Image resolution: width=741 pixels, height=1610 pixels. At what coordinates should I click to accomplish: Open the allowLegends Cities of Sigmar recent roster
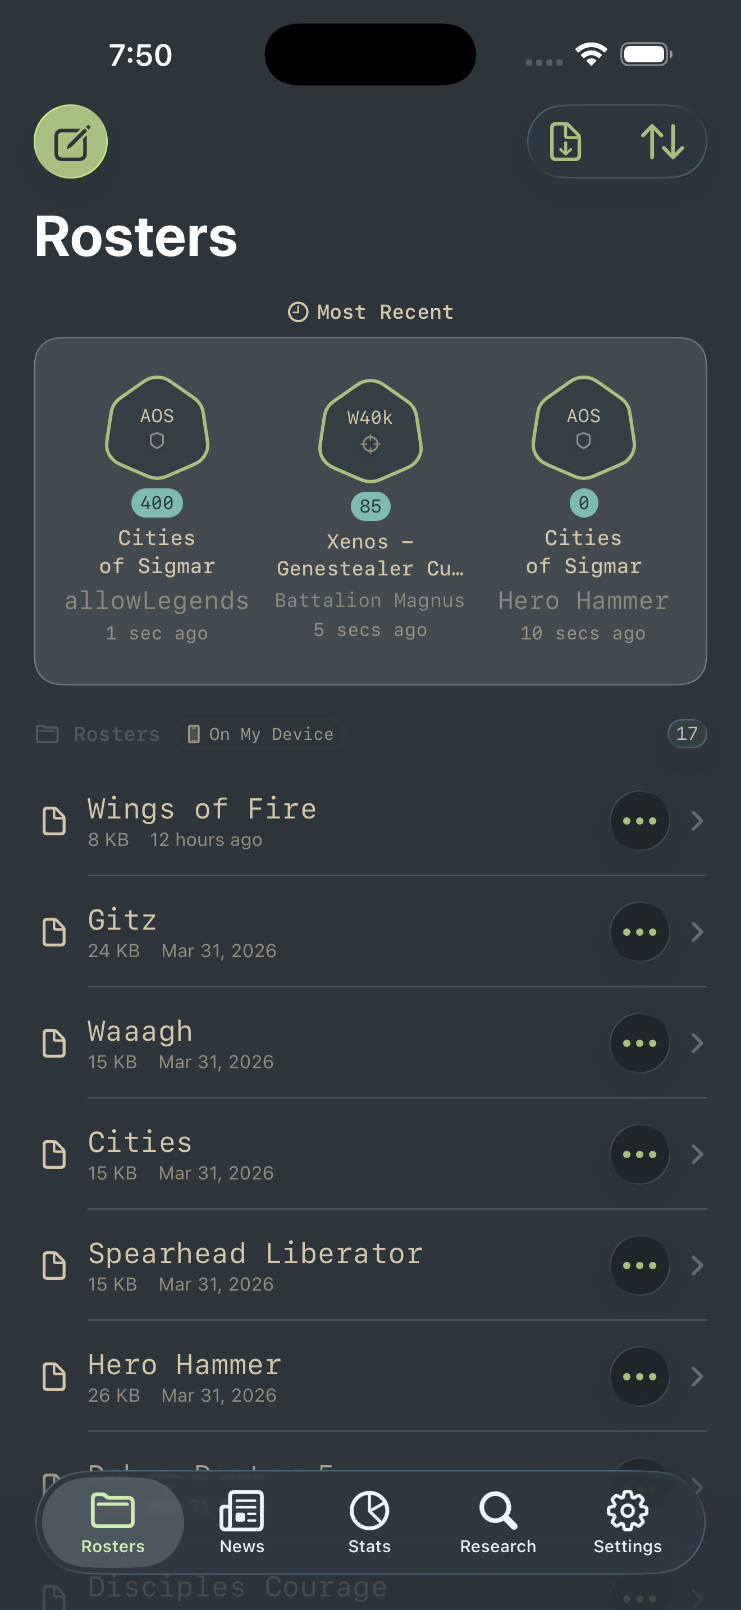pos(157,428)
